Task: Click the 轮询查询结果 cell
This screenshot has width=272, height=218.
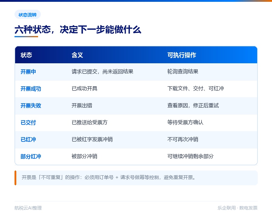Action: click(183, 72)
